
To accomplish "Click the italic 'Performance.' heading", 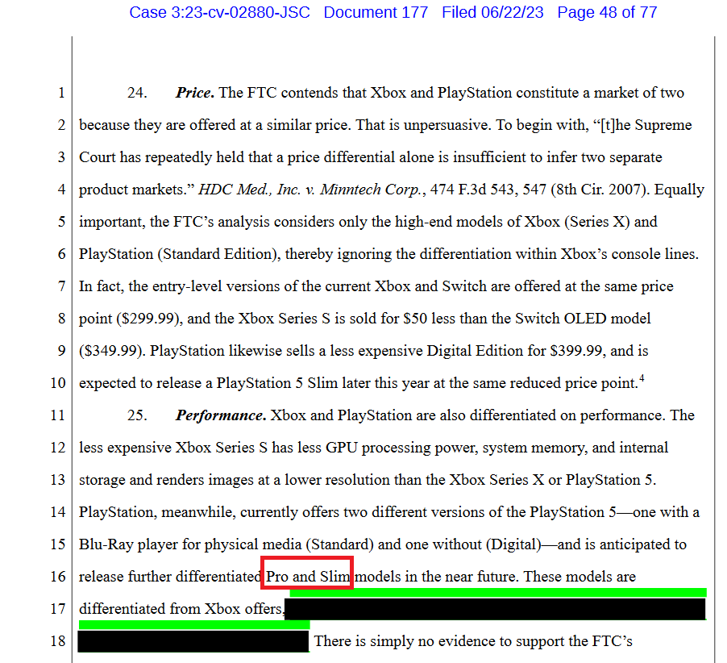I will [x=221, y=415].
